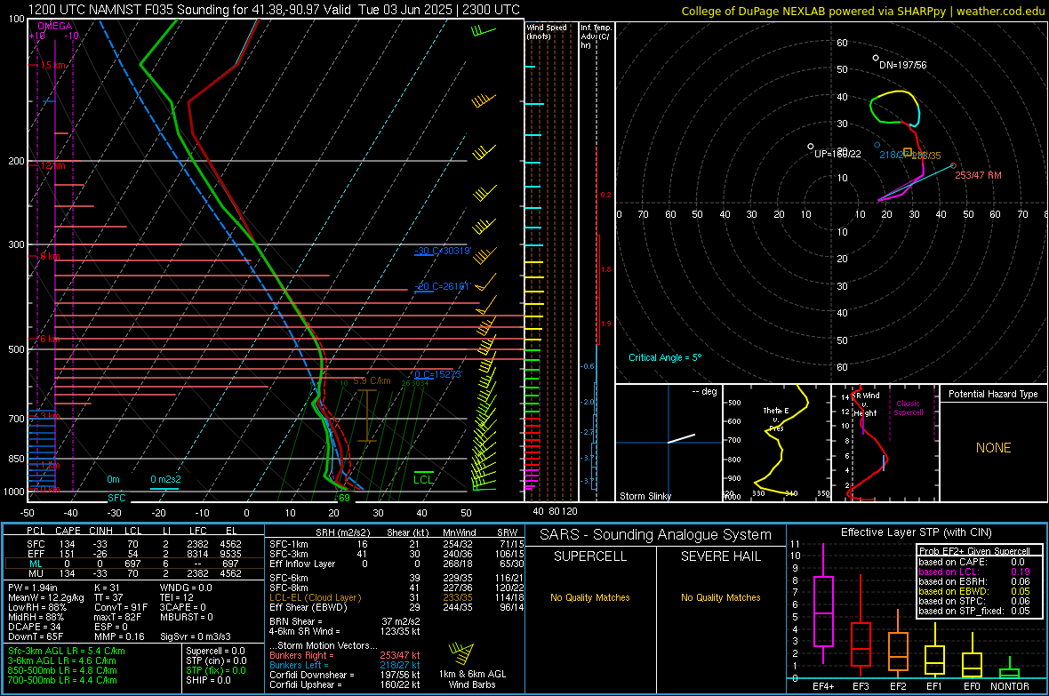
Task: Click the -20 C=26161' level label
Action: 443,286
